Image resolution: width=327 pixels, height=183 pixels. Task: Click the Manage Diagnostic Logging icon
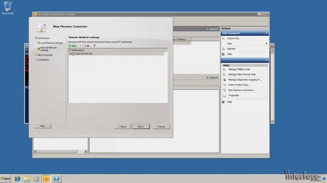tap(224, 80)
